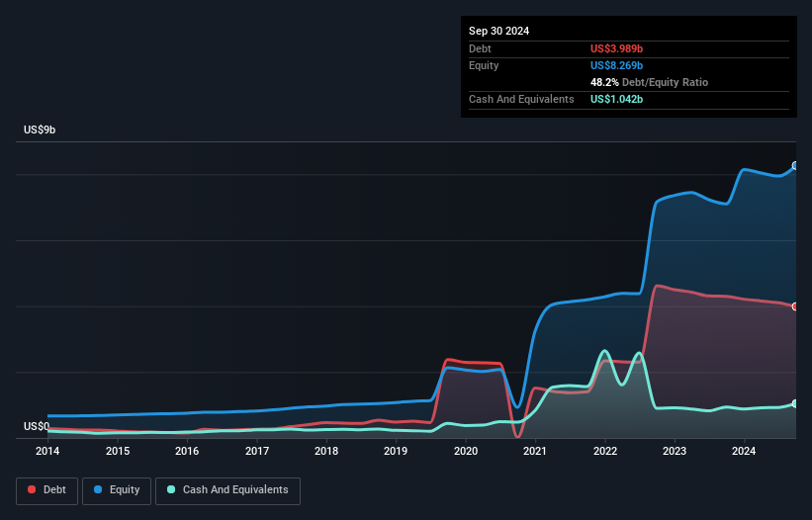Click the 2014 x-axis label
Viewport: 812px width, 520px height.
click(x=47, y=451)
